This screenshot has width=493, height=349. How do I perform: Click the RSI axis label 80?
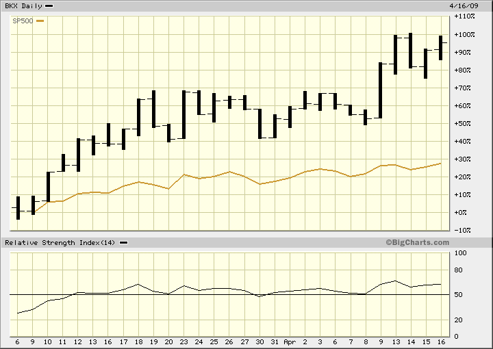pyautogui.click(x=459, y=270)
